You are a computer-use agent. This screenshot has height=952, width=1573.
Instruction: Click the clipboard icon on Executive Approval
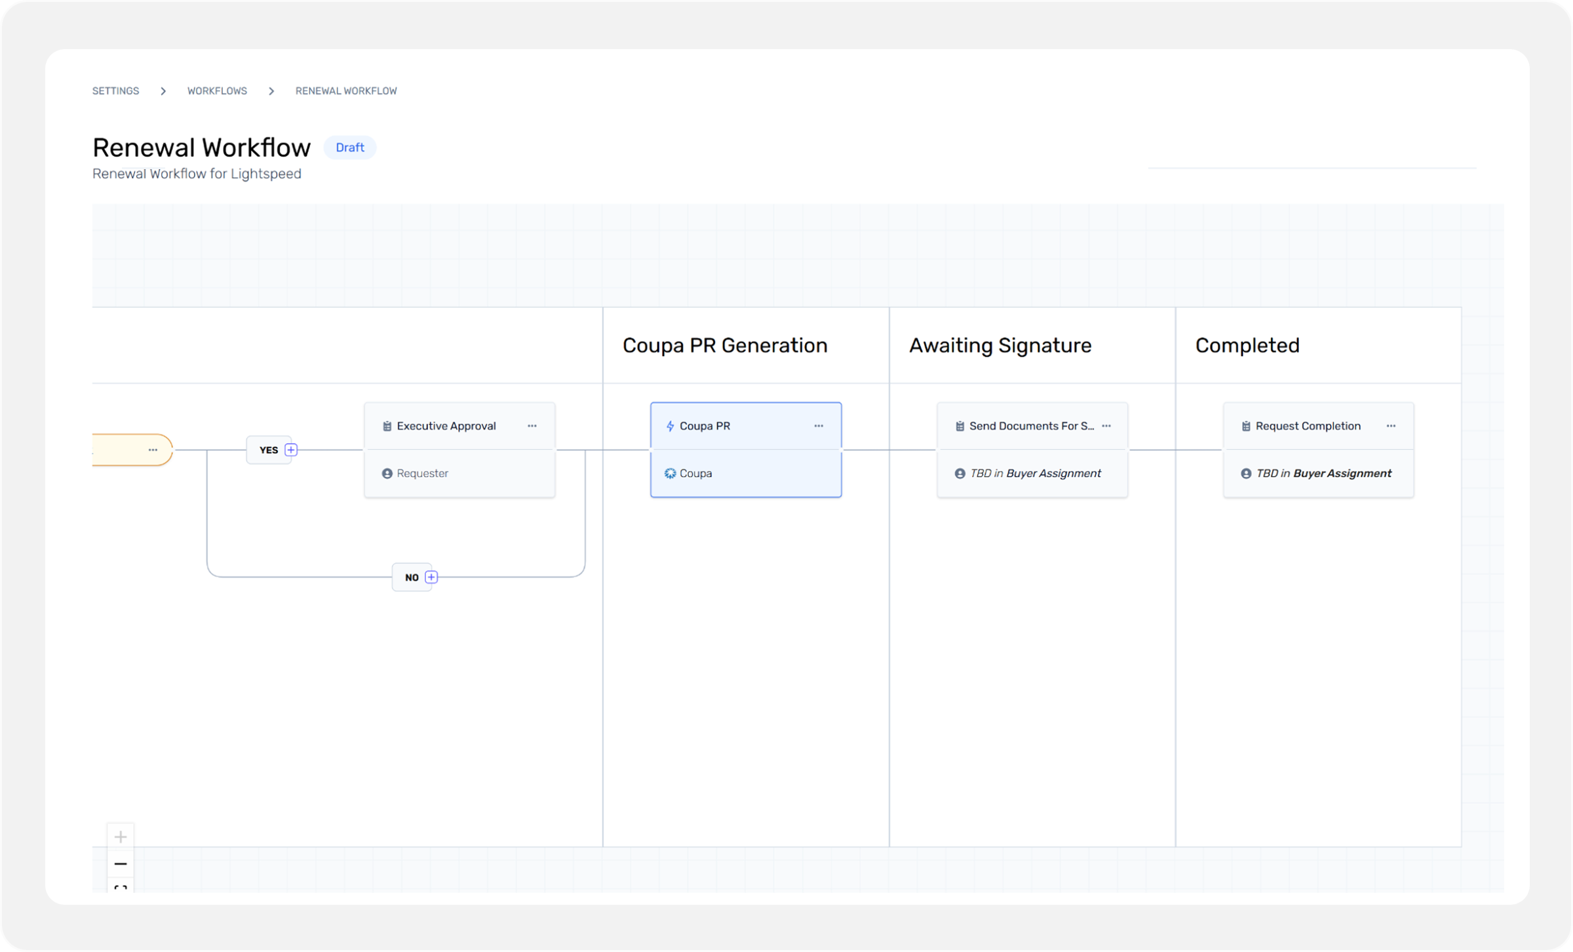tap(387, 426)
